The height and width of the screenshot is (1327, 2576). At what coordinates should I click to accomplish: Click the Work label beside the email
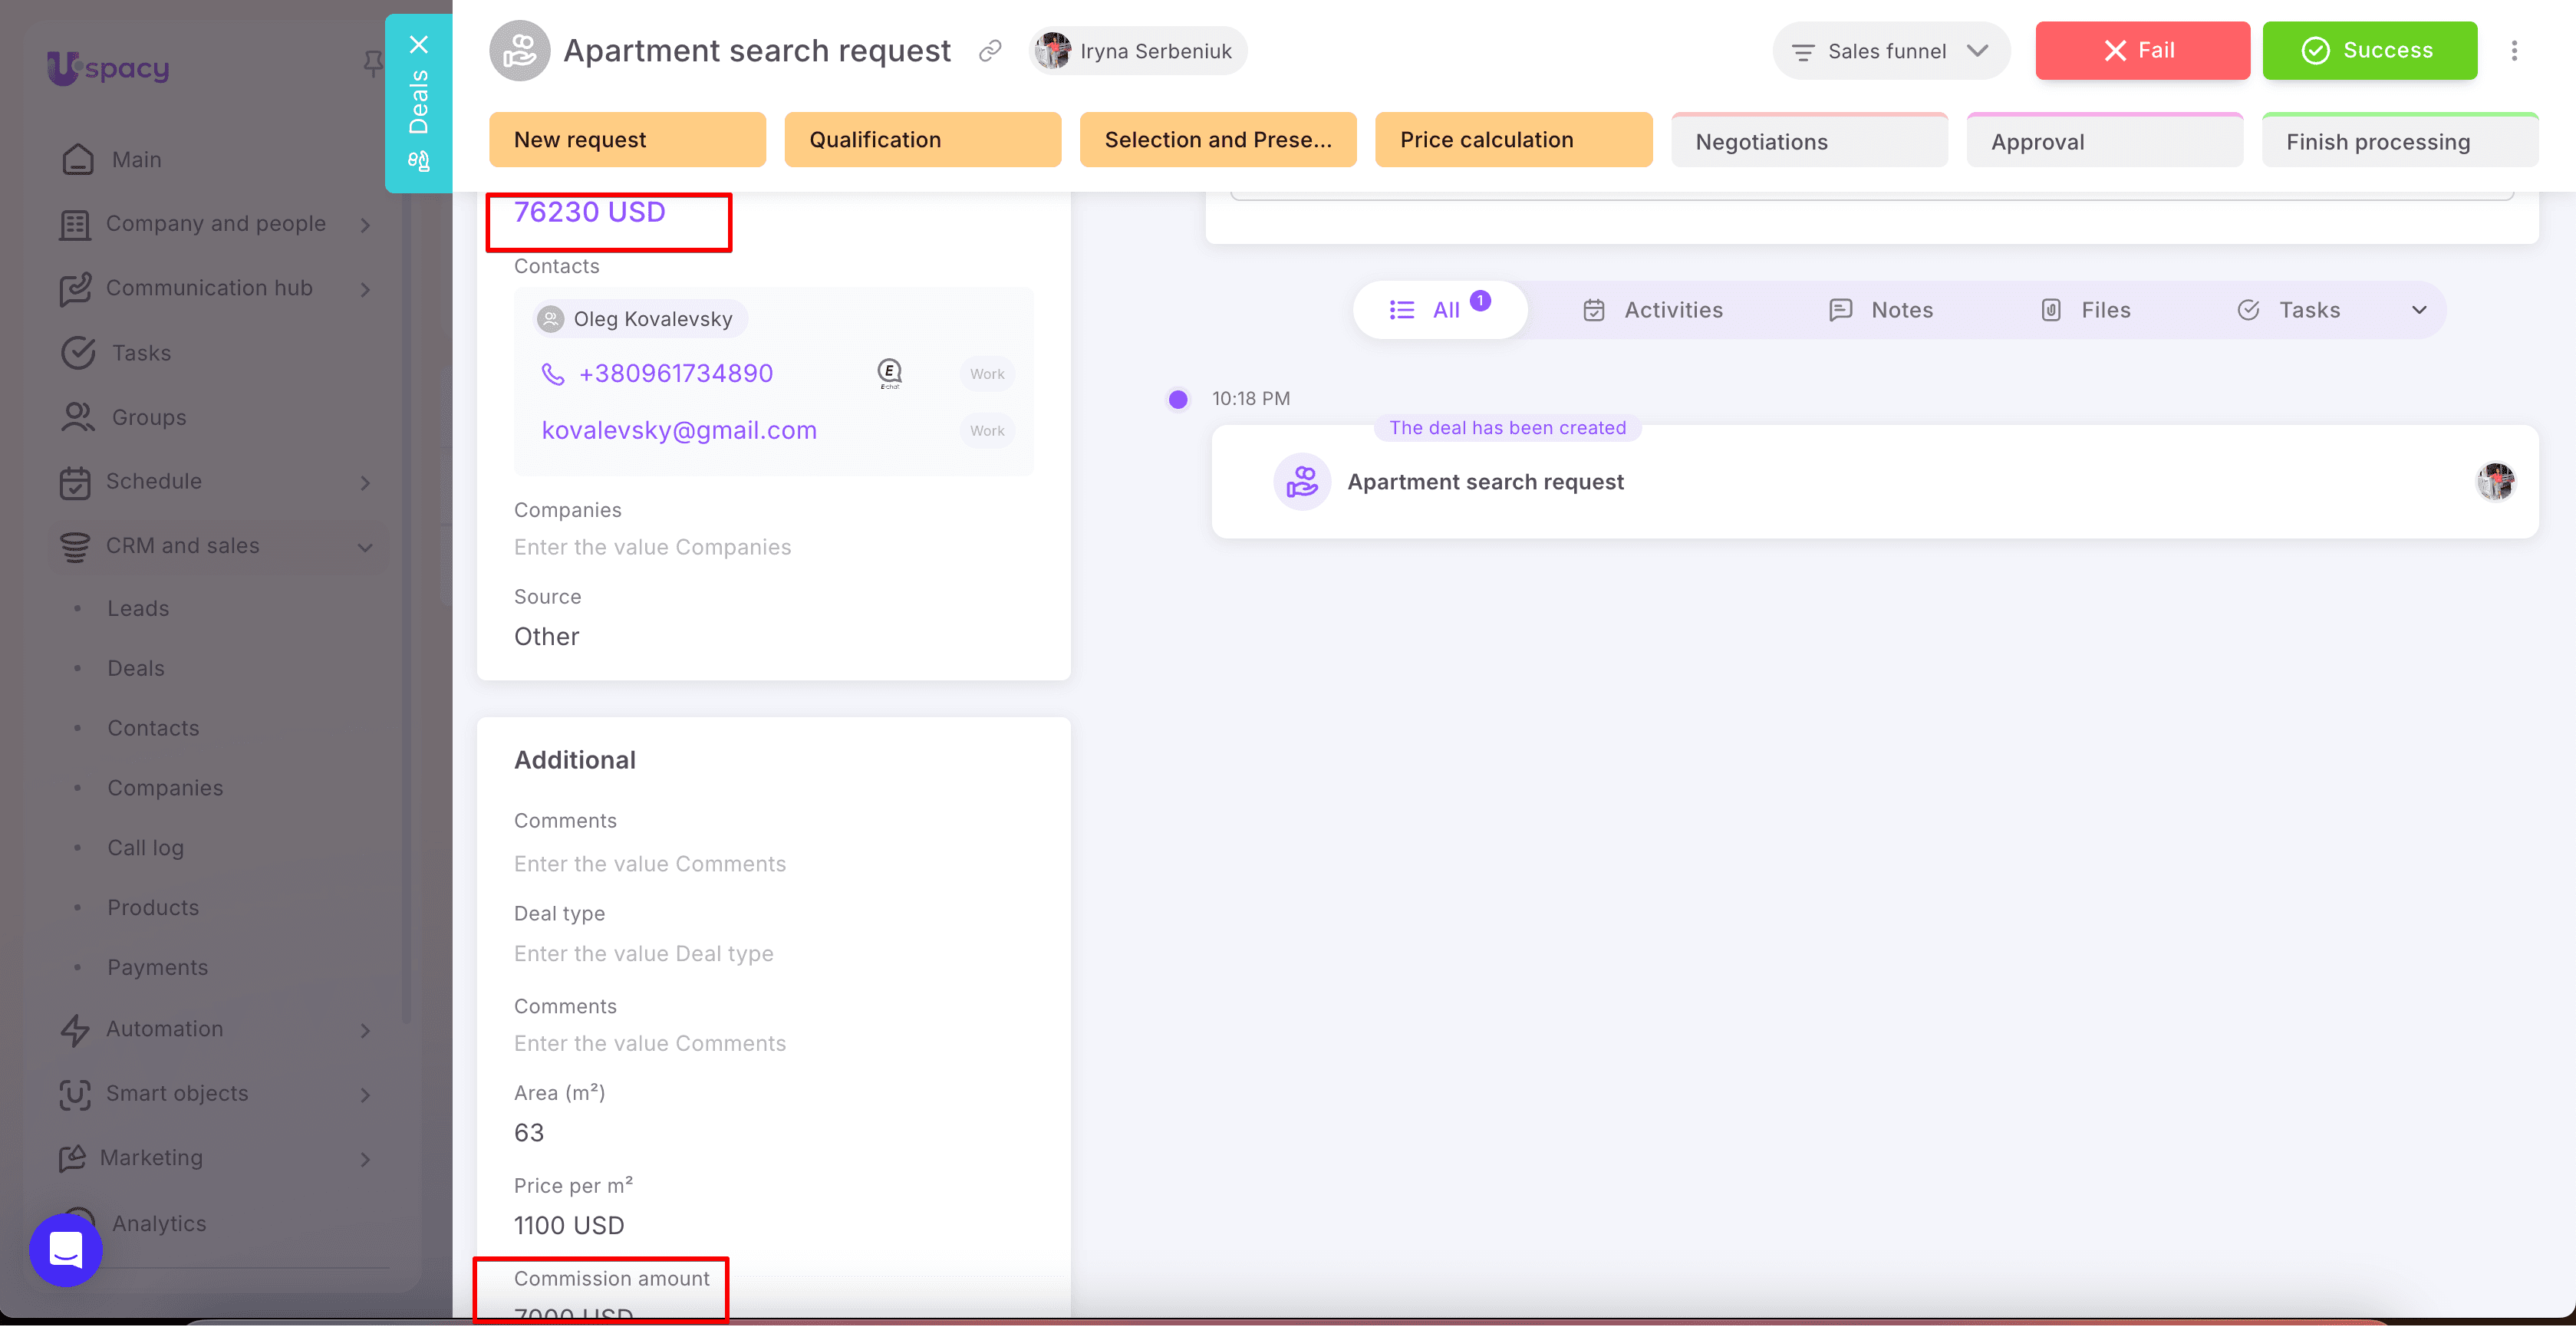point(986,431)
